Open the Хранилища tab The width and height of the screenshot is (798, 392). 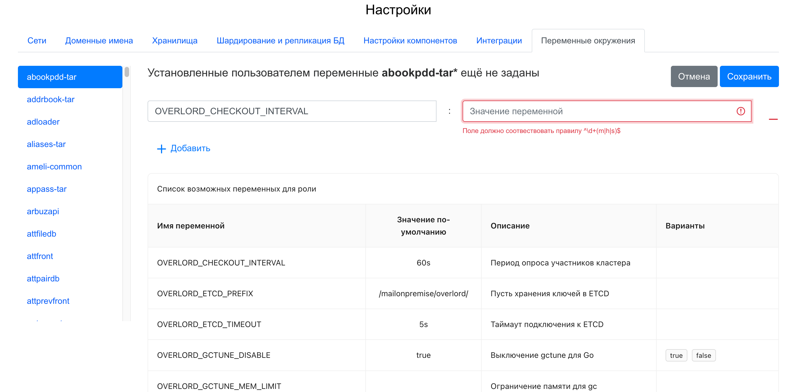(174, 41)
